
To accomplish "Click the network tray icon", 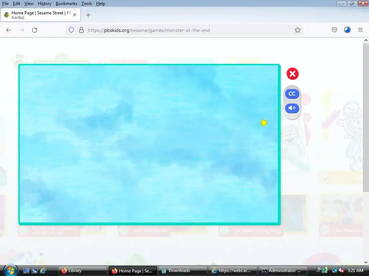I will click(334, 270).
